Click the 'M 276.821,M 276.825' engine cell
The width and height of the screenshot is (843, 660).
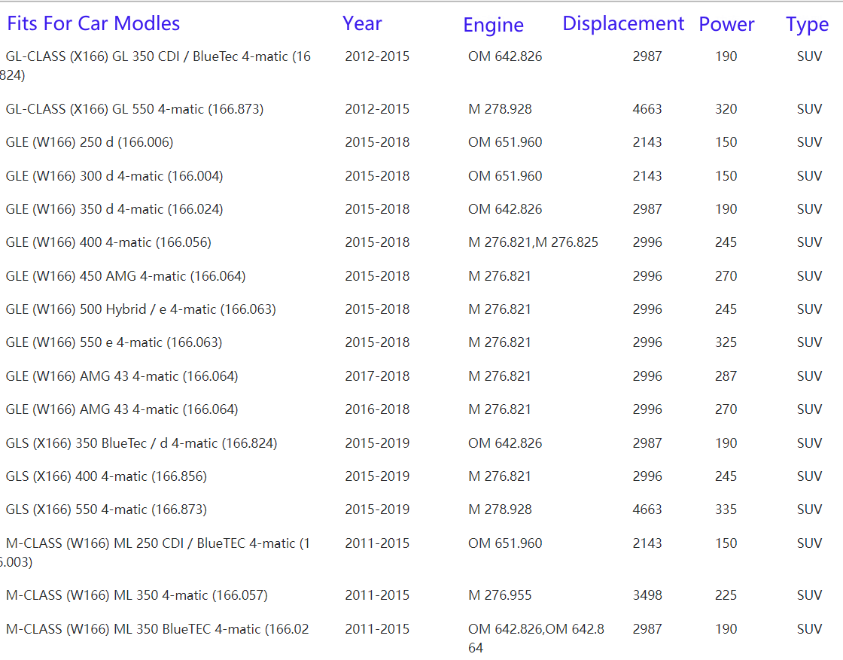click(533, 242)
